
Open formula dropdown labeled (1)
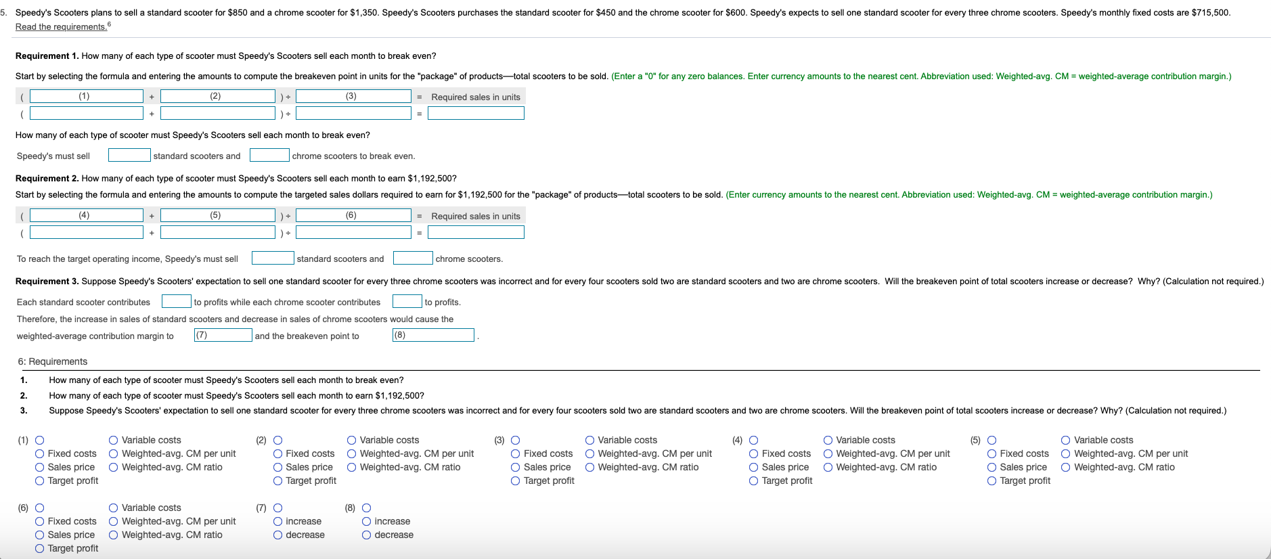click(87, 96)
